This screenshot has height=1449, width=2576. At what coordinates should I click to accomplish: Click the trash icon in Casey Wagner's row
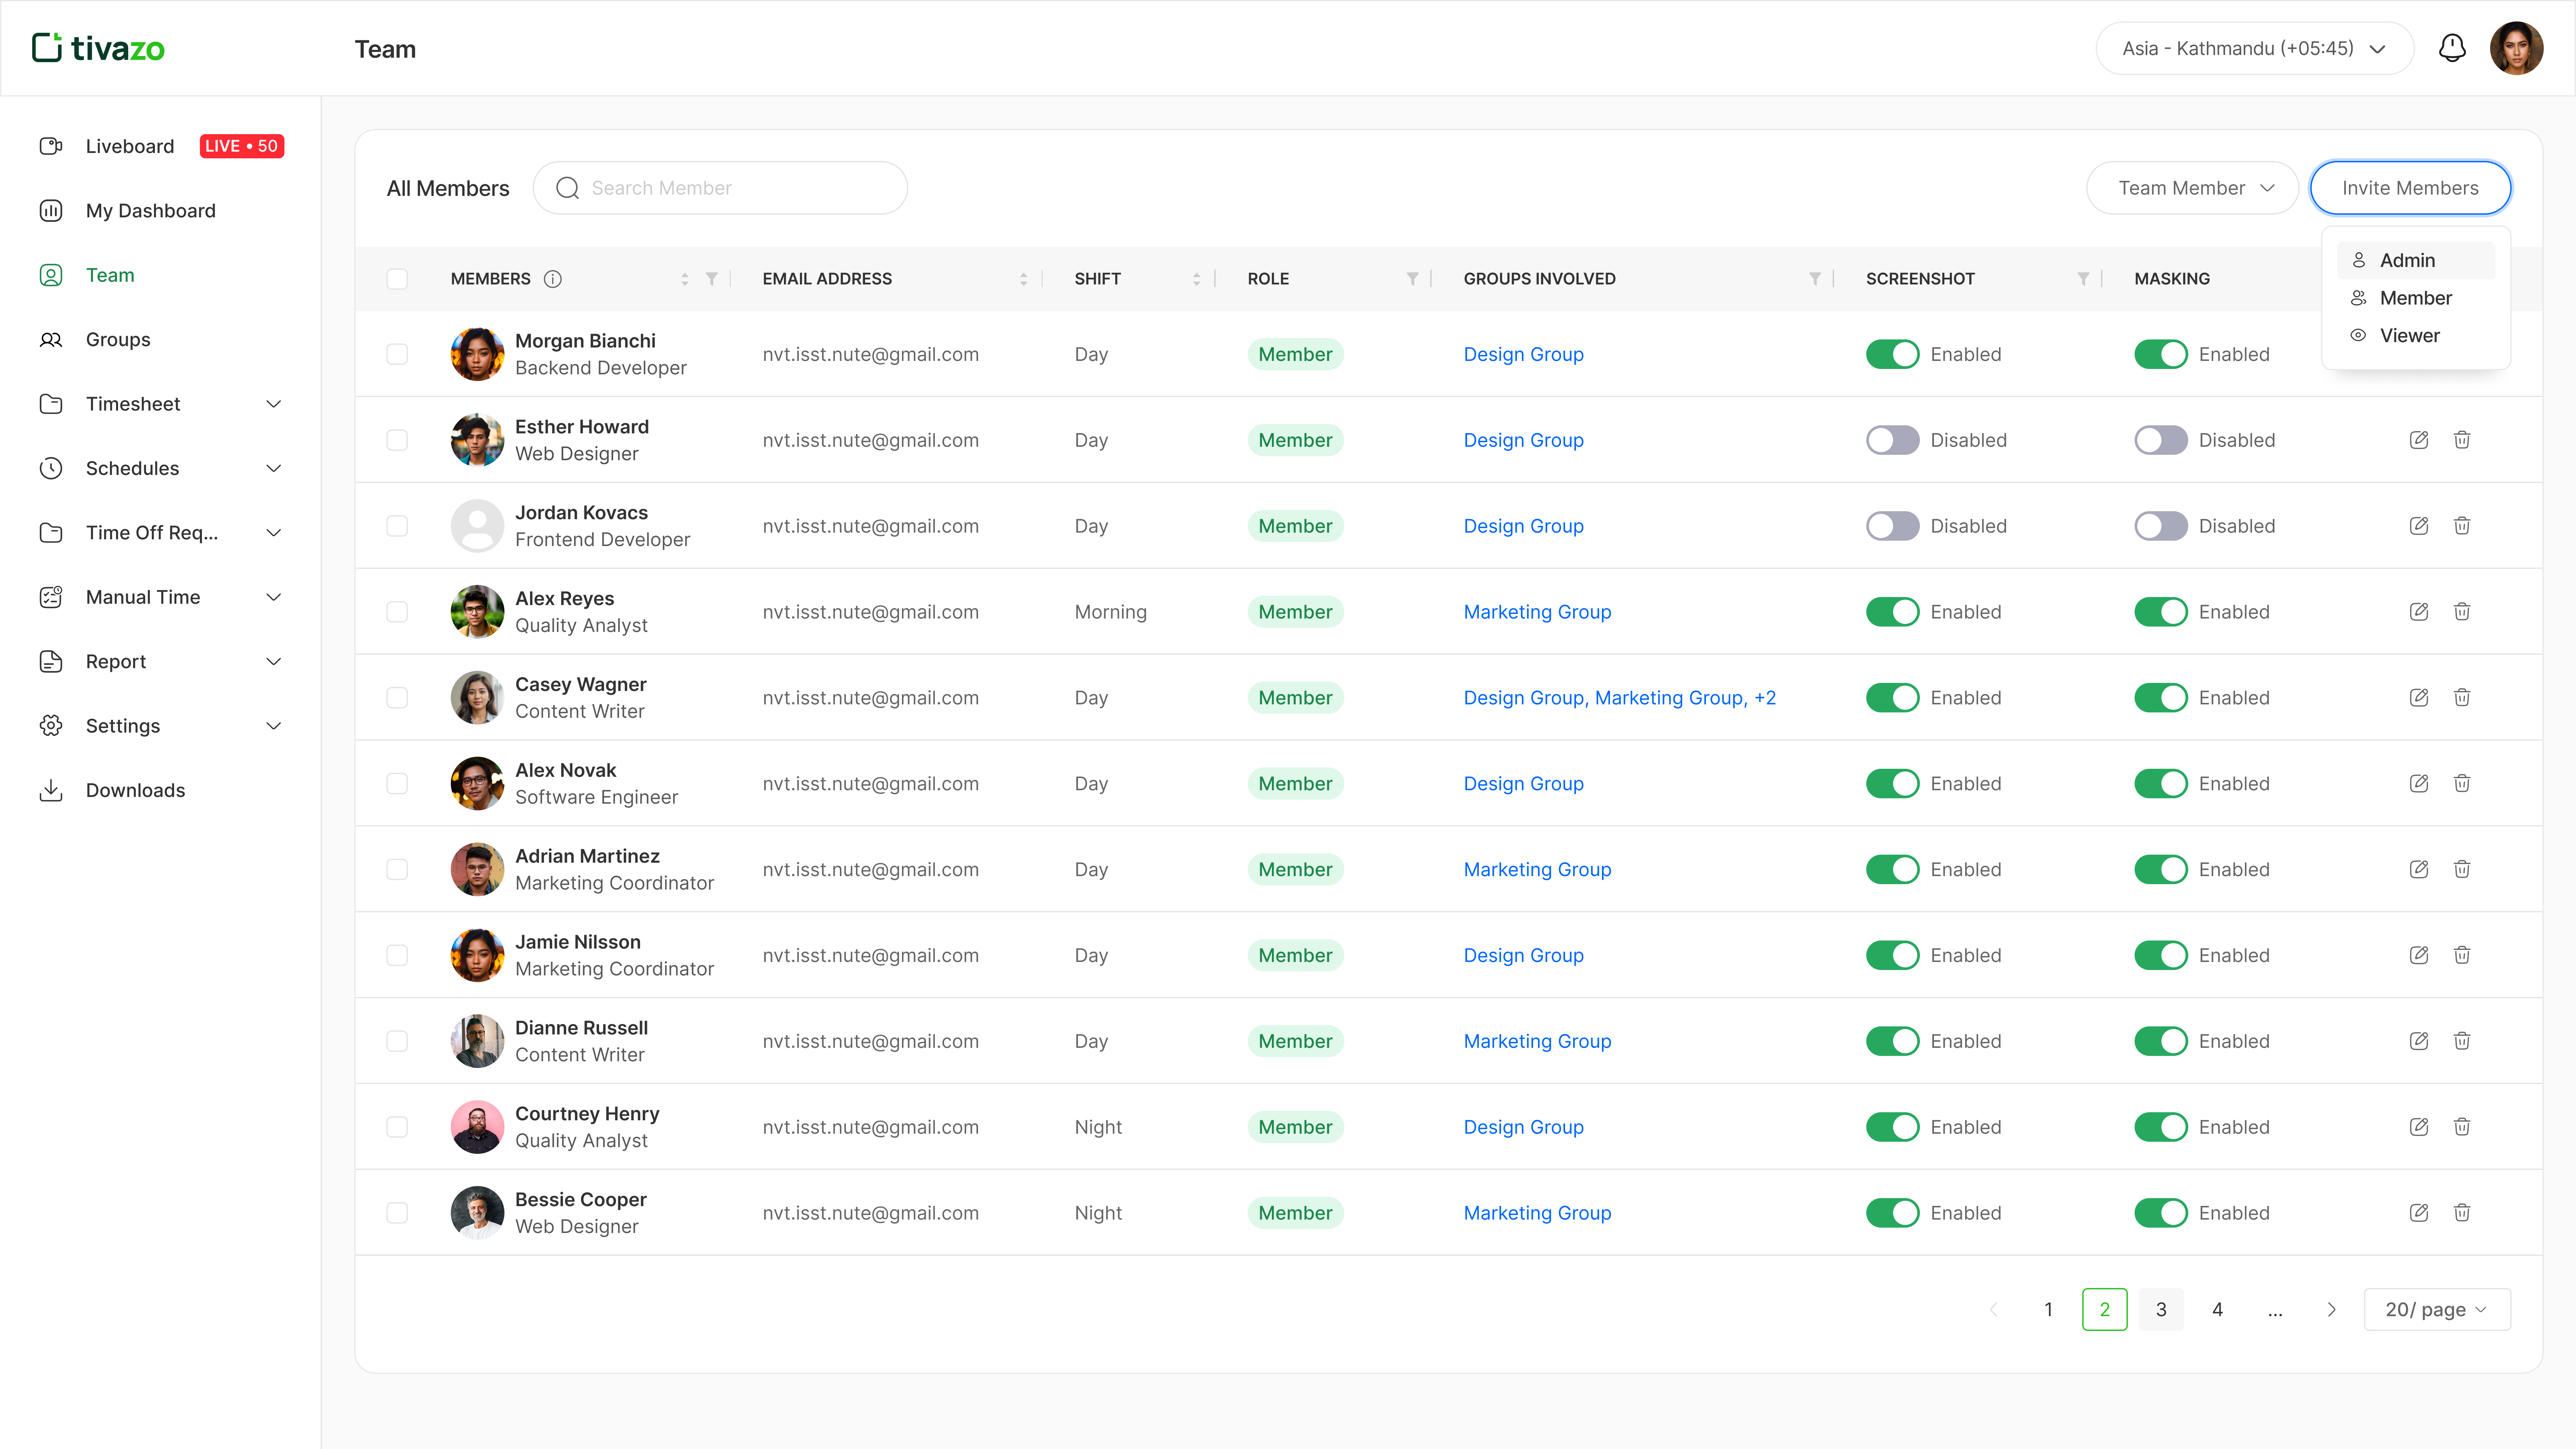point(2462,698)
